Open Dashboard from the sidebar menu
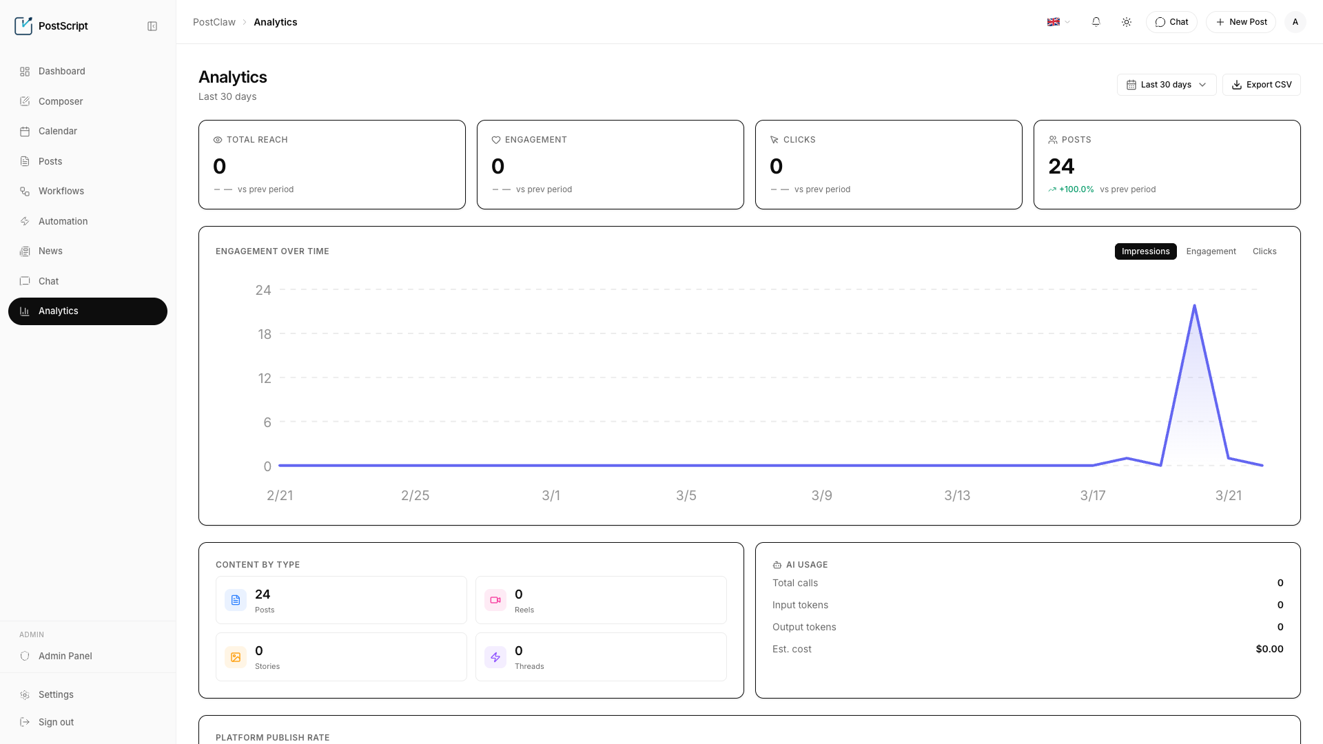This screenshot has height=744, width=1323. click(88, 72)
